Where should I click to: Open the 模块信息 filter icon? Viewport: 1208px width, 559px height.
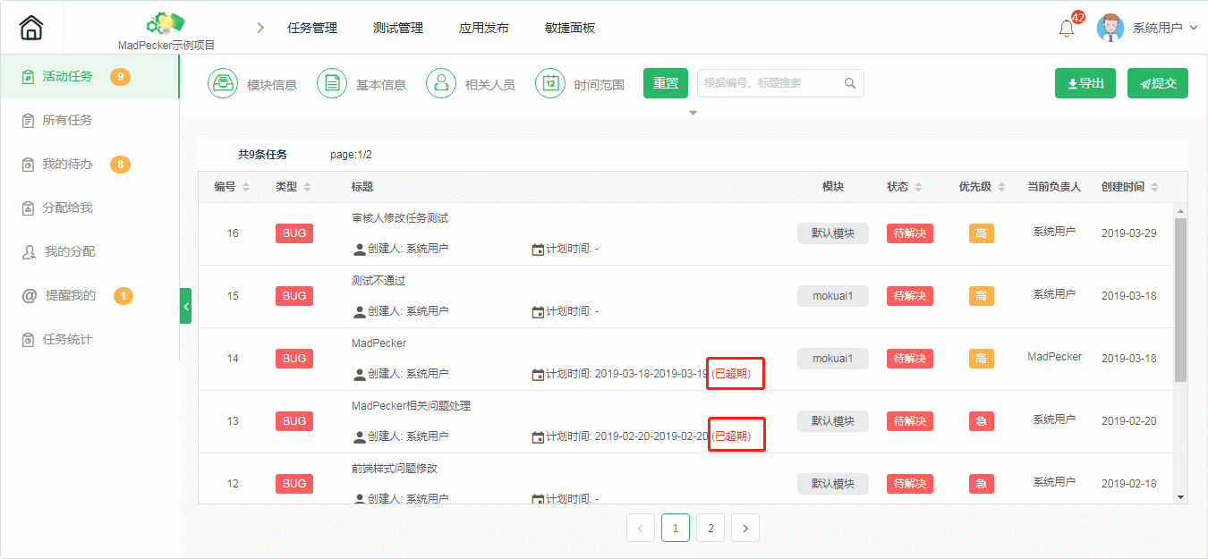pyautogui.click(x=222, y=83)
